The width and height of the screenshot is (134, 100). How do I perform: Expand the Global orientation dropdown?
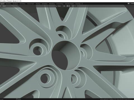pos(60,6)
